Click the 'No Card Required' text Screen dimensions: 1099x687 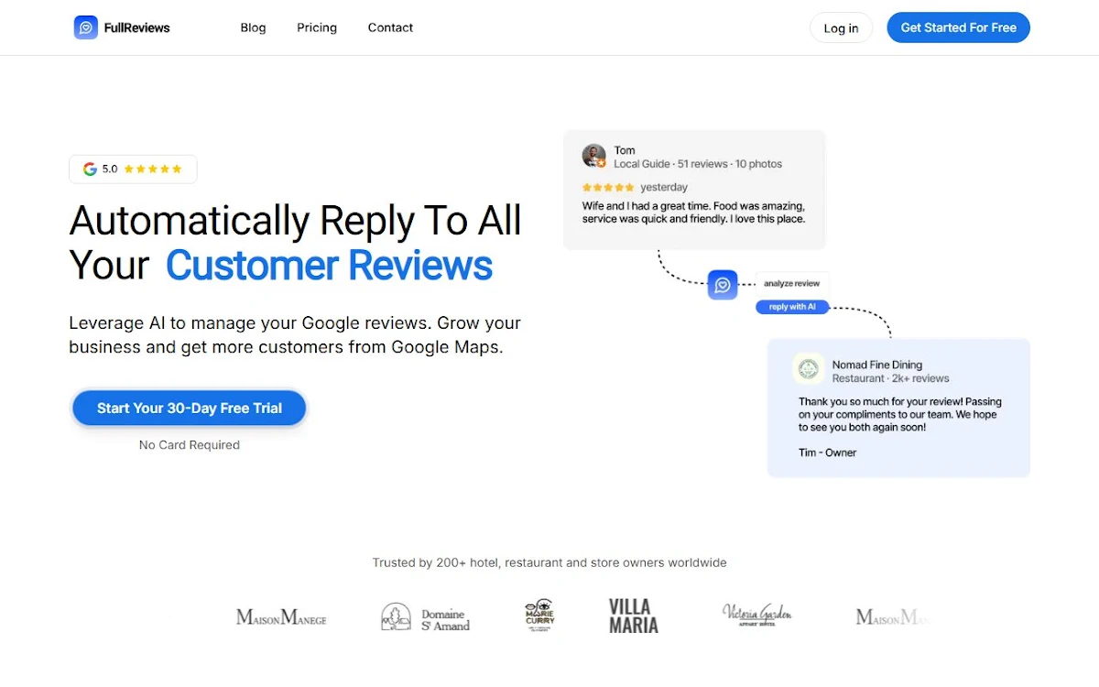[190, 445]
